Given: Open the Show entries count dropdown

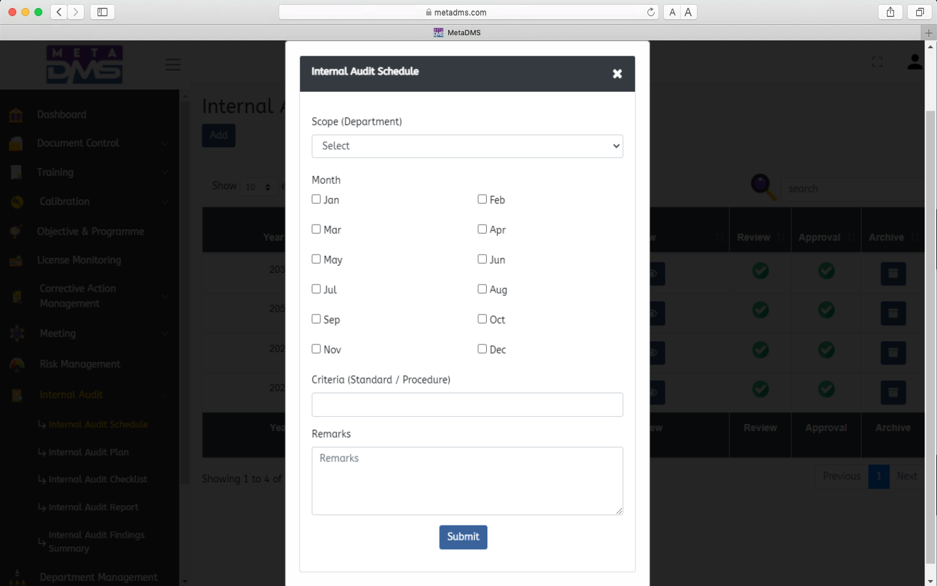Looking at the screenshot, I should (x=258, y=187).
